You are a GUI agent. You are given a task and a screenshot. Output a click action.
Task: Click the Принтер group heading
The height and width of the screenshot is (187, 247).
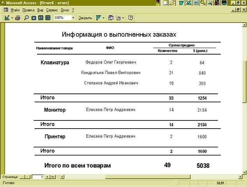pos(55,136)
